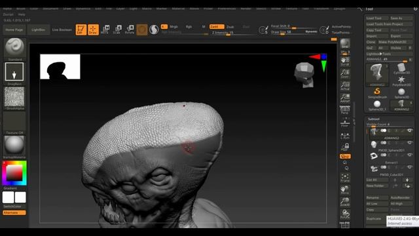Click Make PolyMesh3D button

[395, 42]
